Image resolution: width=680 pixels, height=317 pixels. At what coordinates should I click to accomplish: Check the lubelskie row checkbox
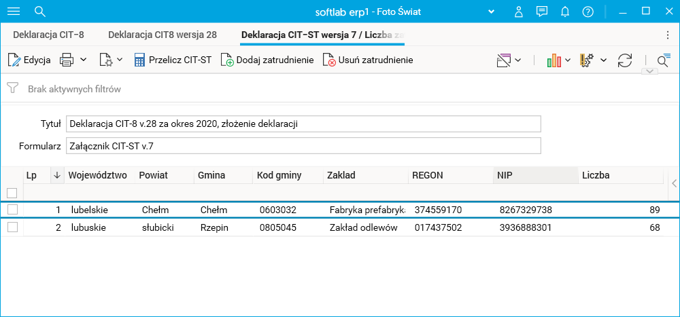click(x=12, y=210)
